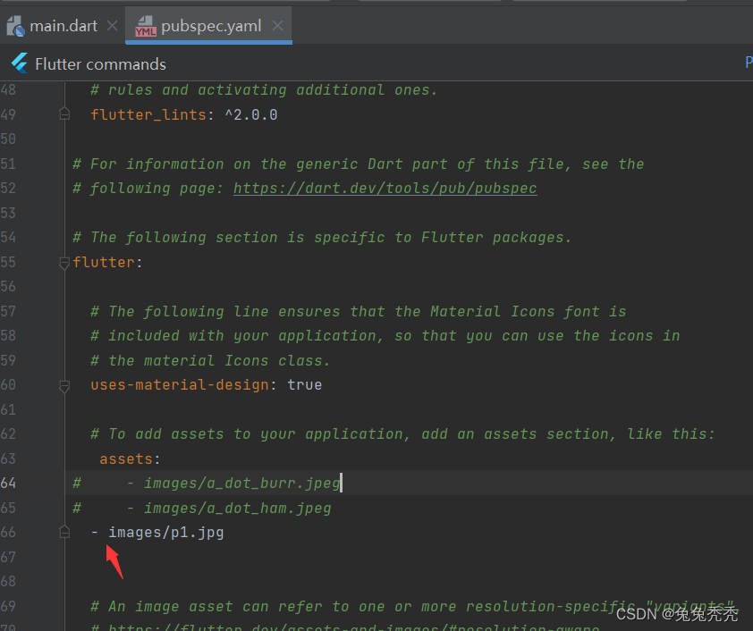
Task: Click the YML file icon on pubspec.yaml tab
Action: point(145,26)
